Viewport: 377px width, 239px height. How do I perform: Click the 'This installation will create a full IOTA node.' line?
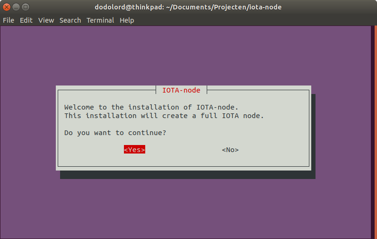coord(164,116)
